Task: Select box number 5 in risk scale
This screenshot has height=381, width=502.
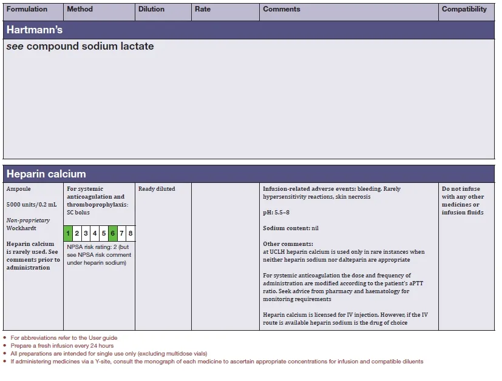Action: [104, 233]
